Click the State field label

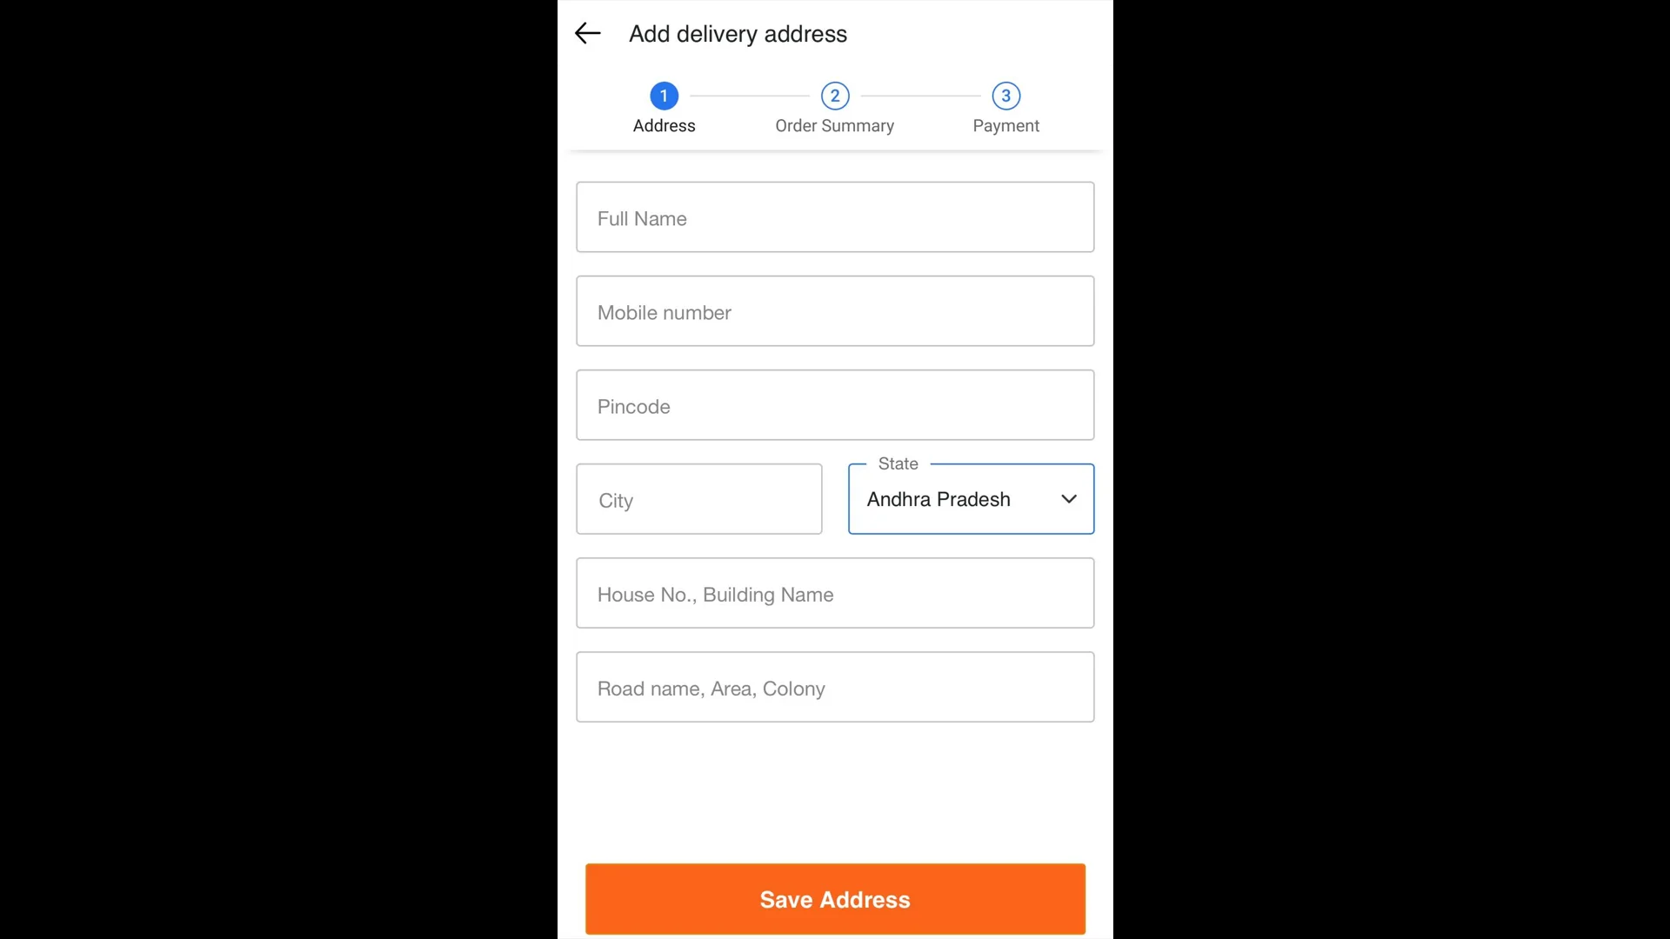tap(898, 463)
